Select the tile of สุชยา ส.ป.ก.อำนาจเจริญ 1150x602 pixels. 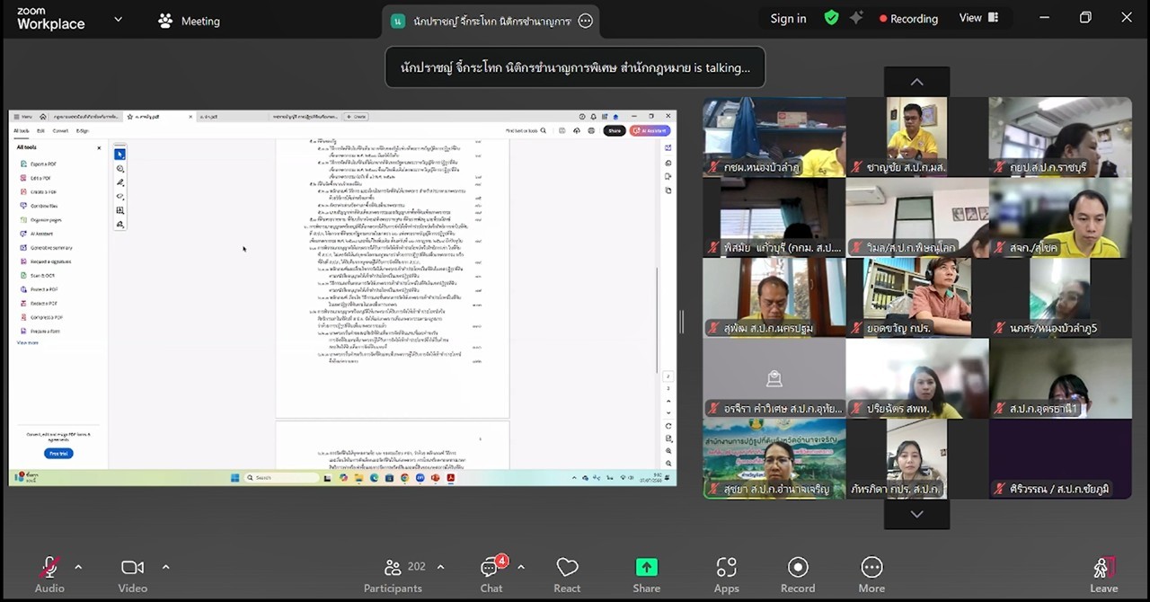tap(774, 458)
